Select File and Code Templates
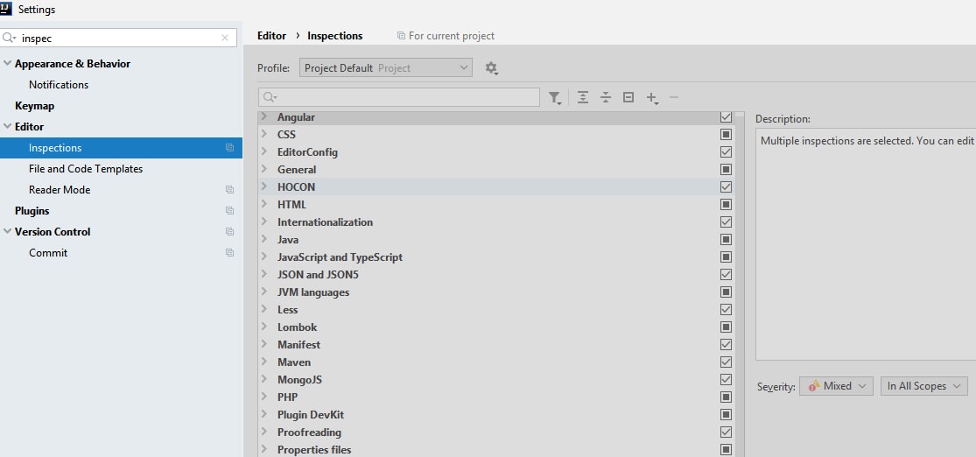Screen dimensions: 976x457 (x=86, y=169)
